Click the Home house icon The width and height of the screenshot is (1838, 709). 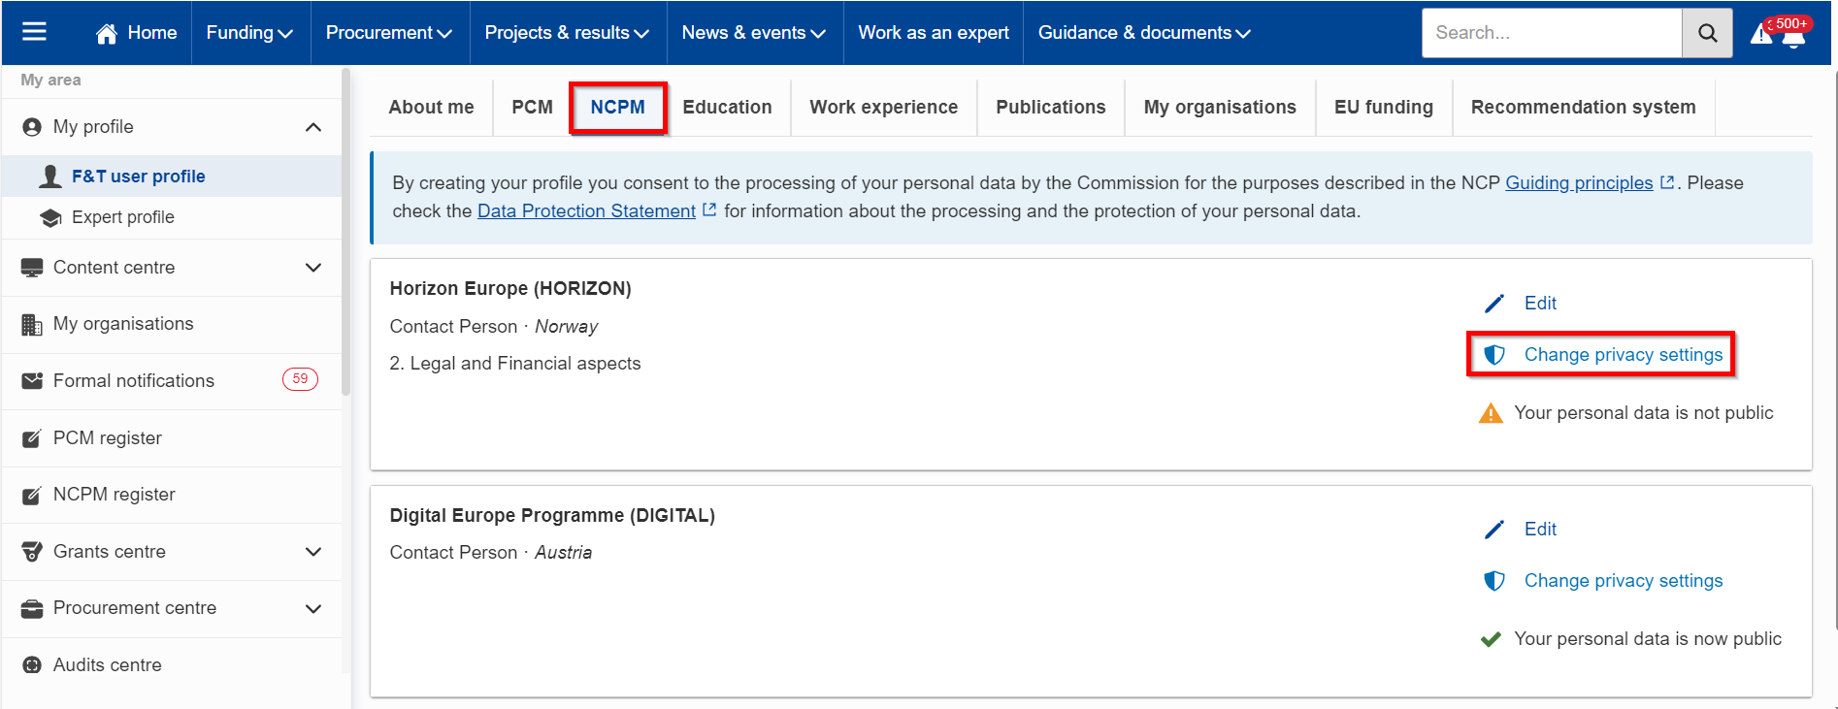pos(107,33)
